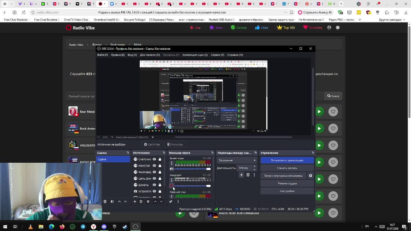Open Top 100 link on Radio Vibe
This screenshot has width=411, height=231.
point(286,28)
